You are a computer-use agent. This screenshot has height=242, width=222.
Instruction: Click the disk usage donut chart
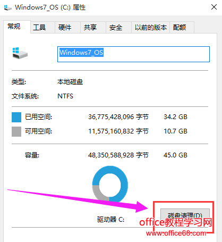point(110,184)
